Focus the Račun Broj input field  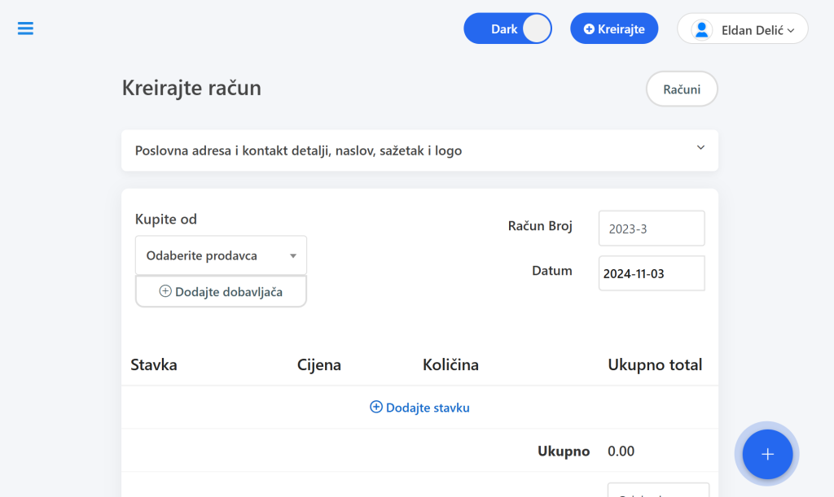point(652,229)
